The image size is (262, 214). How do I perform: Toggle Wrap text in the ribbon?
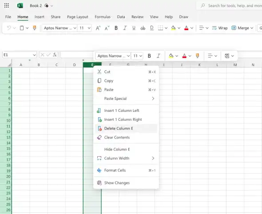(x=220, y=28)
